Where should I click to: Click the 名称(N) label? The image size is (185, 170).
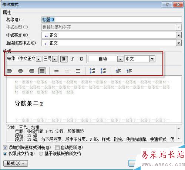click(x=14, y=20)
